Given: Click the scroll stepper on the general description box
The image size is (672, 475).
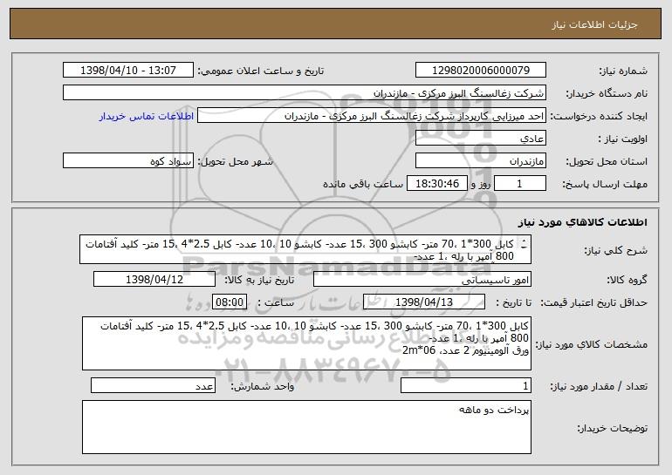Looking at the screenshot, I should pos(524,244).
